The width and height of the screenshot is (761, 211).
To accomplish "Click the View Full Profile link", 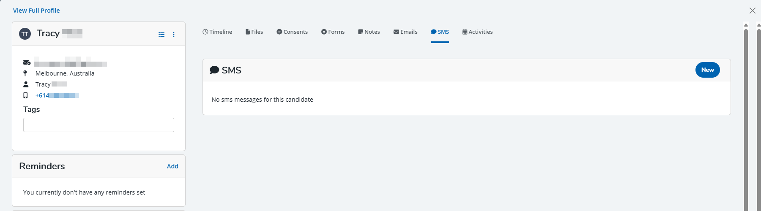I will pyautogui.click(x=36, y=11).
